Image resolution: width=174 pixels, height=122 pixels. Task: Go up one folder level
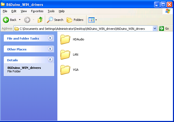40,20
